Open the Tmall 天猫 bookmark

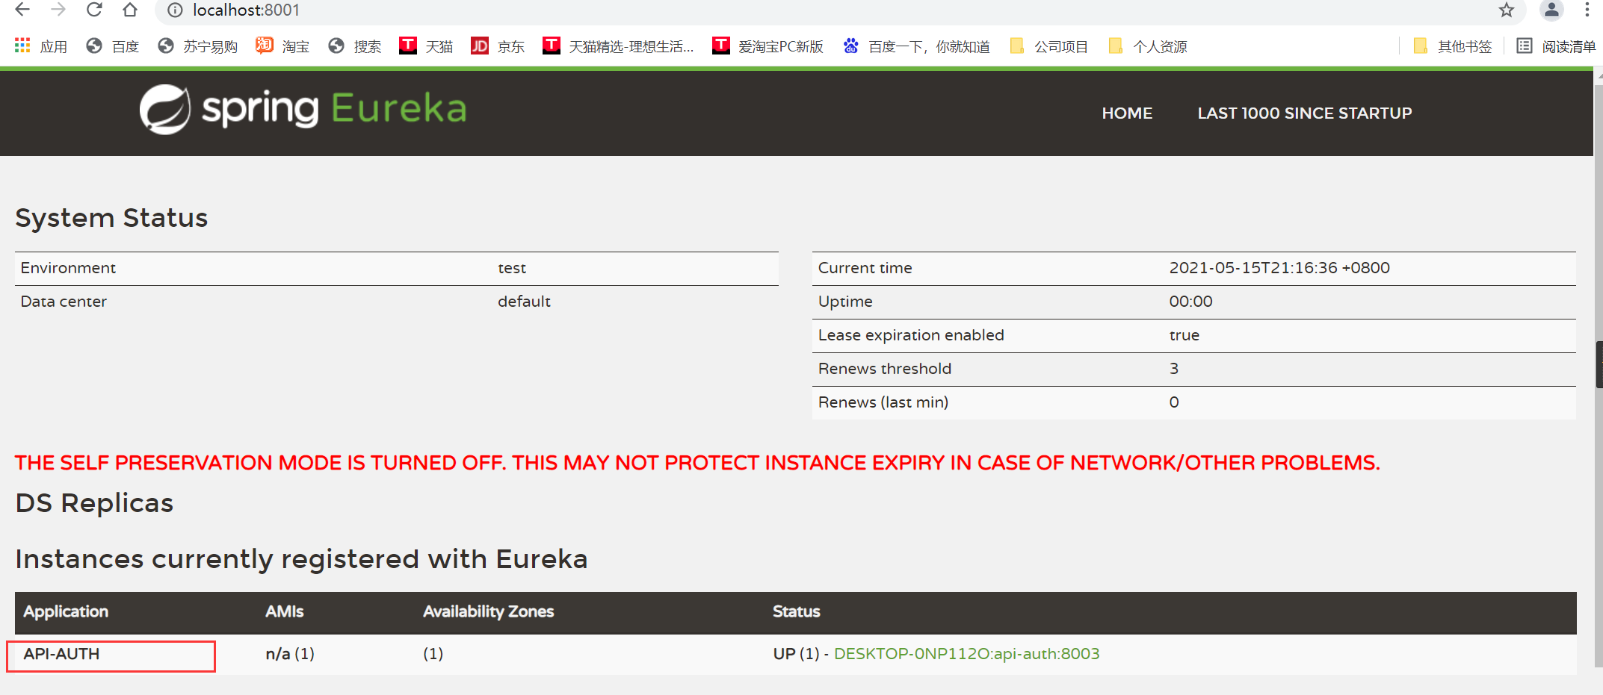(426, 46)
